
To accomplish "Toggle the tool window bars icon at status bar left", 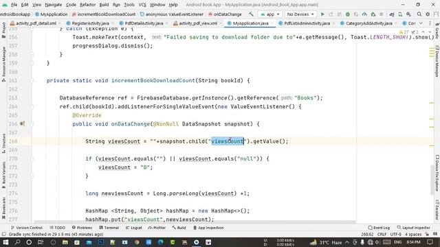I will click(x=3, y=234).
